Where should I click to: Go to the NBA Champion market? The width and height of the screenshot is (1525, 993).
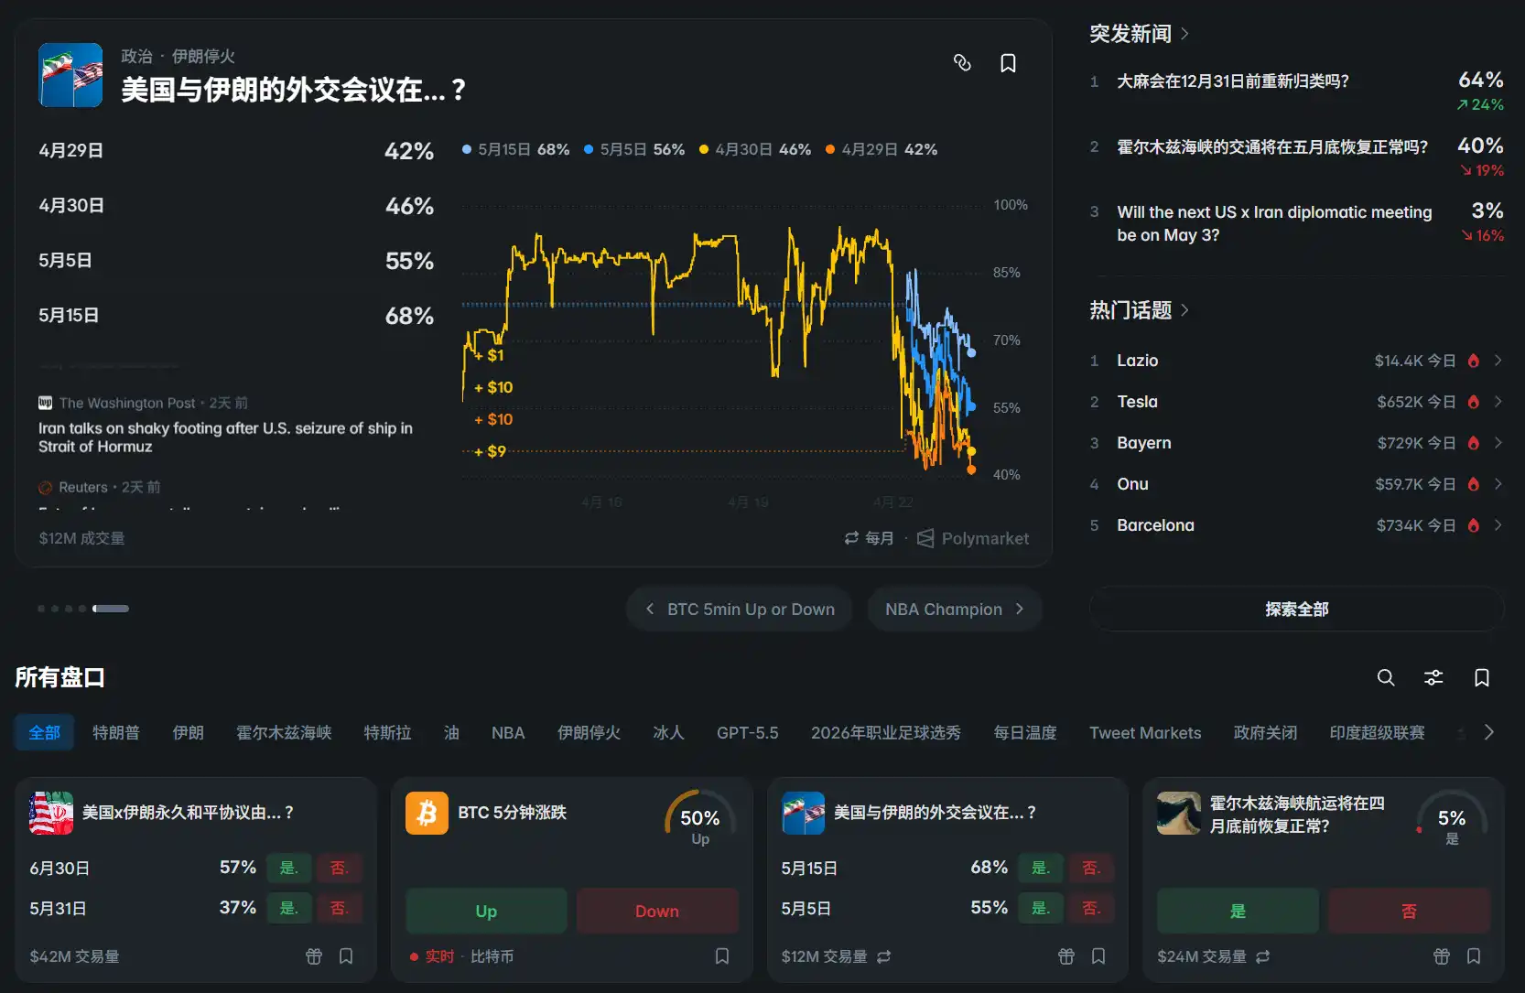pyautogui.click(x=953, y=610)
